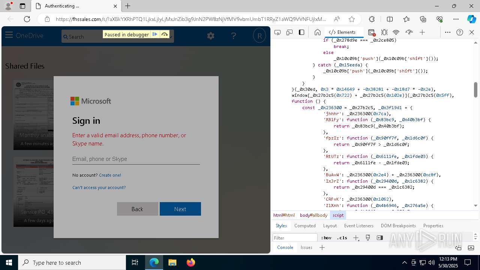Click Elements panel vertical scrollbar thumb
This screenshot has height=270, width=480.
coord(475,90)
